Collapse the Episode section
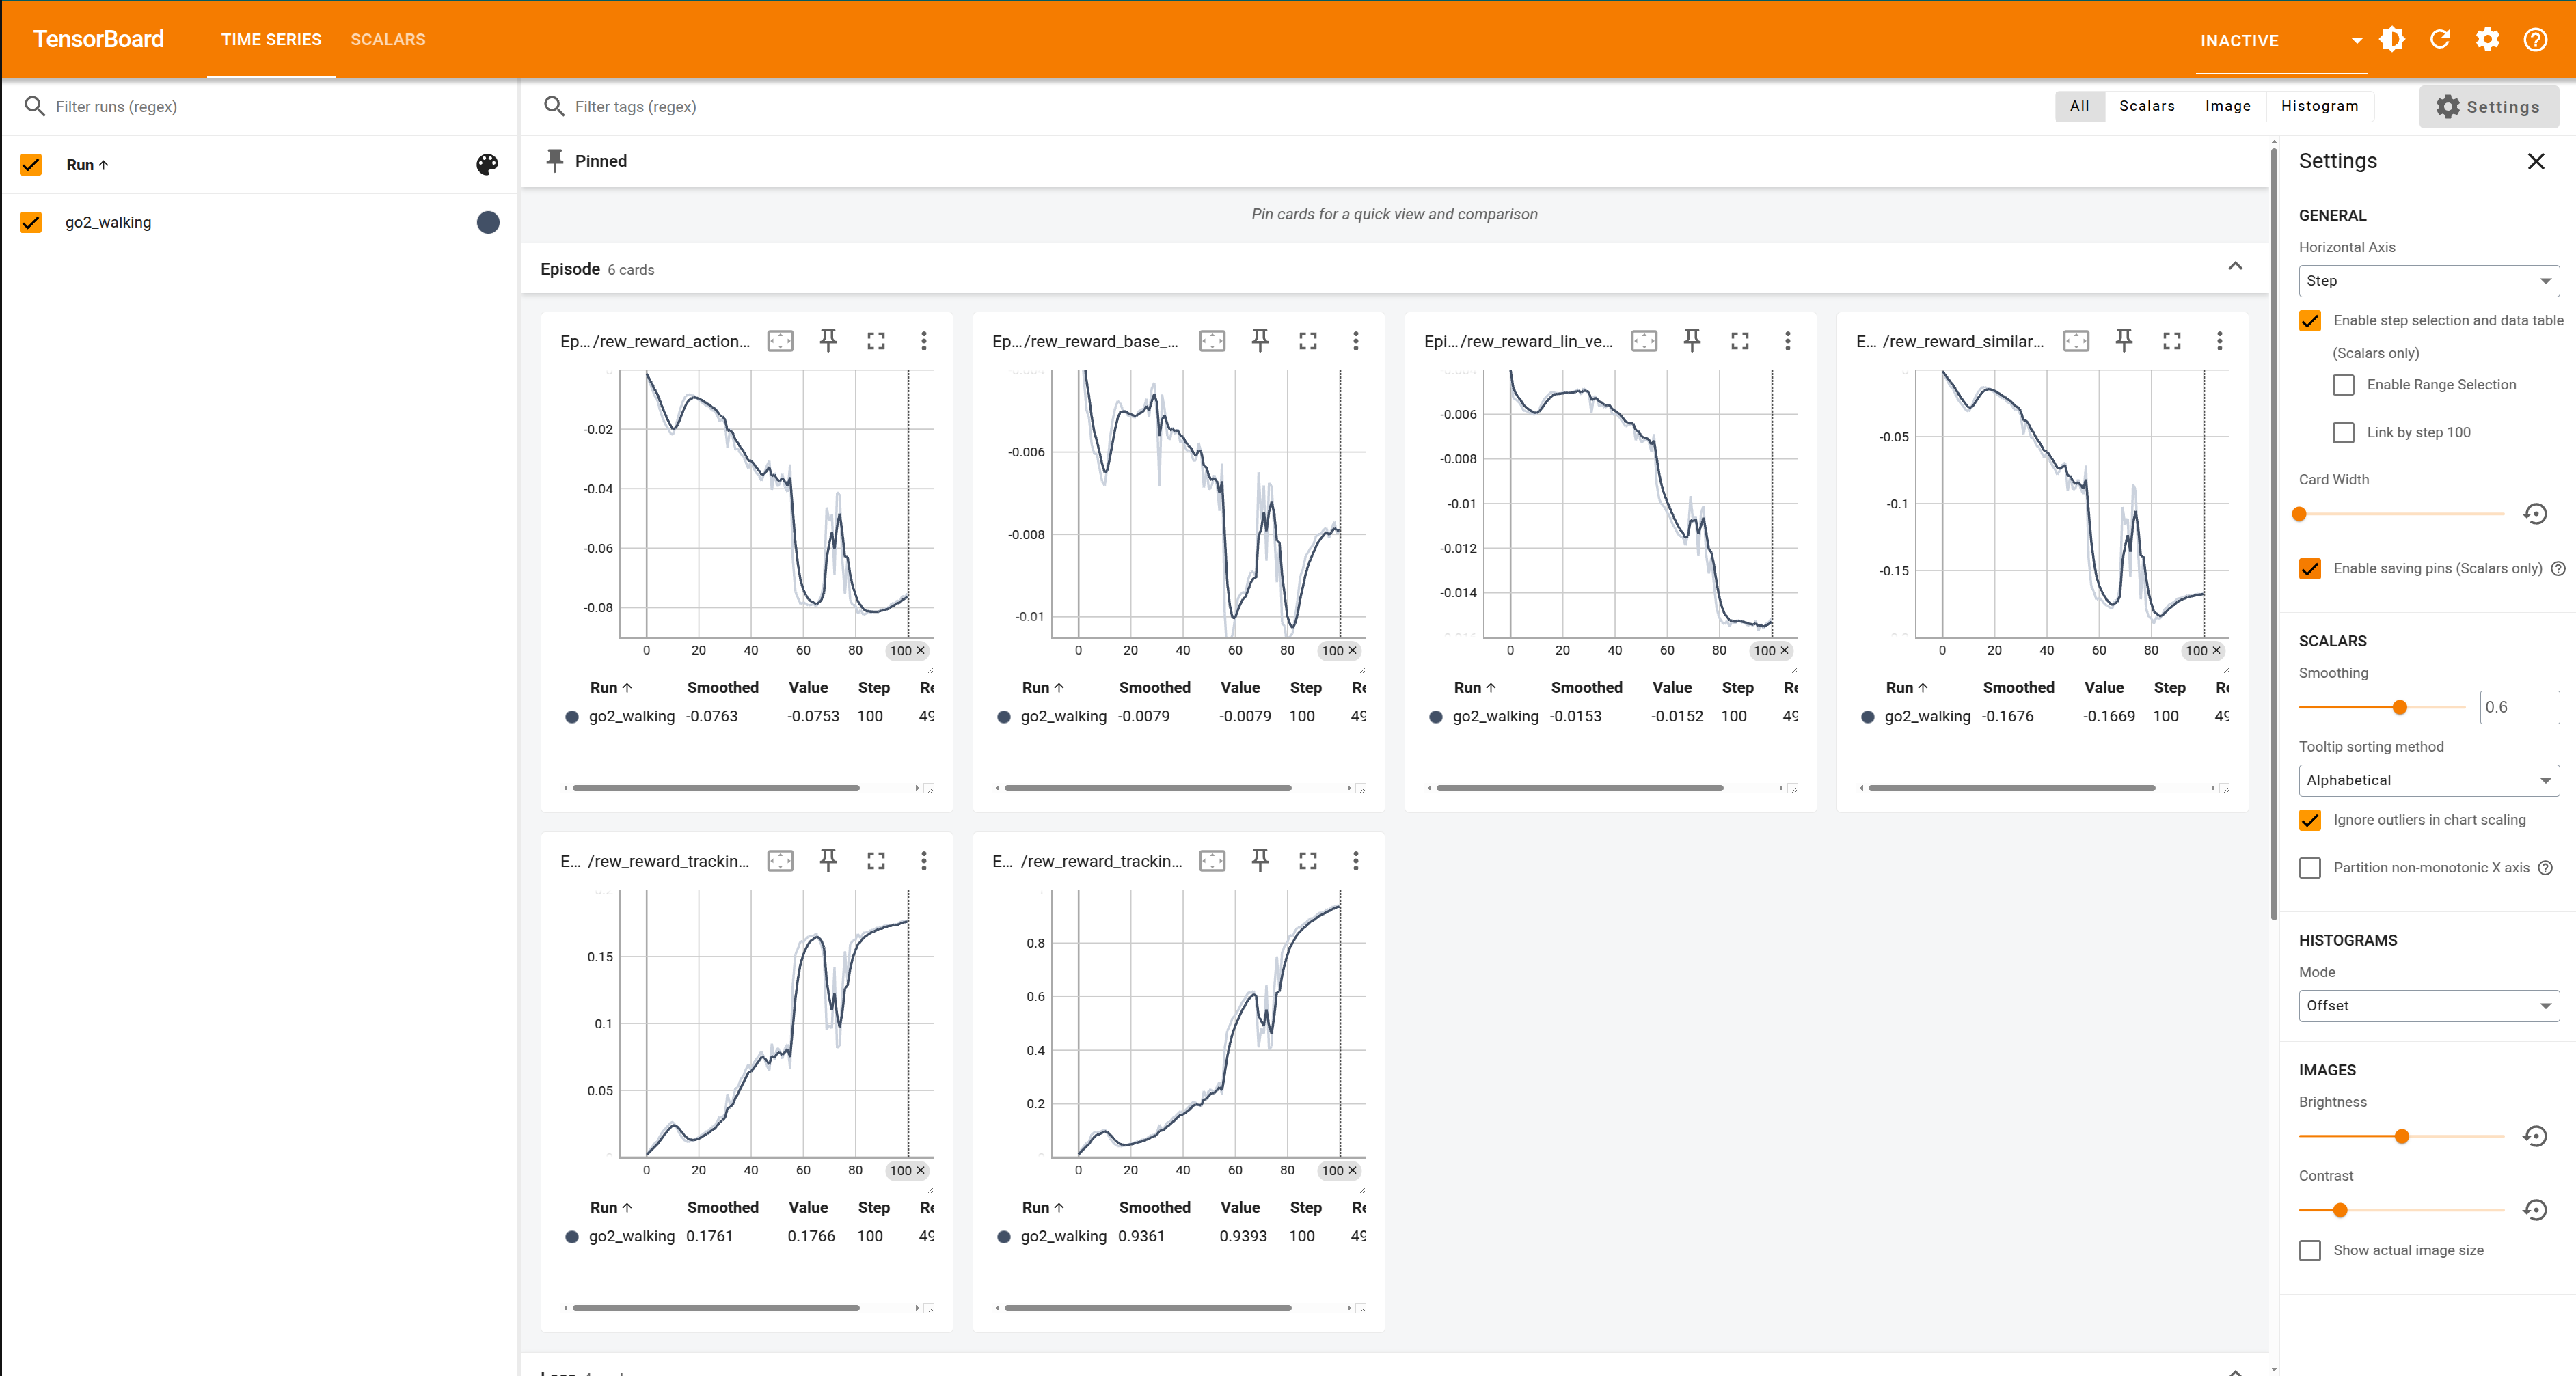Screen dimensions: 2576x1376 (2235, 267)
